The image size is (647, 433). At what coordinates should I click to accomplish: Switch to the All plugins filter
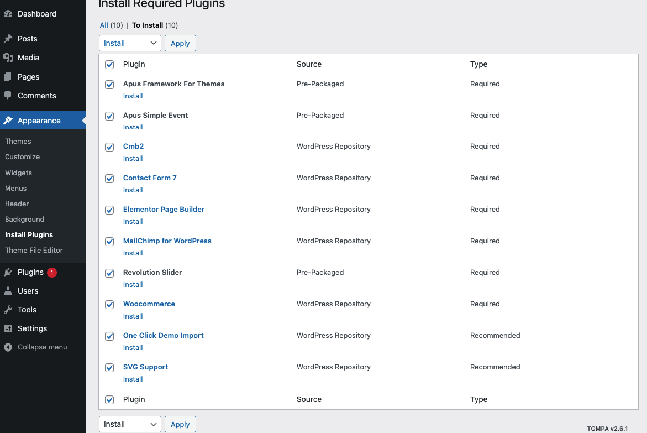coord(104,25)
